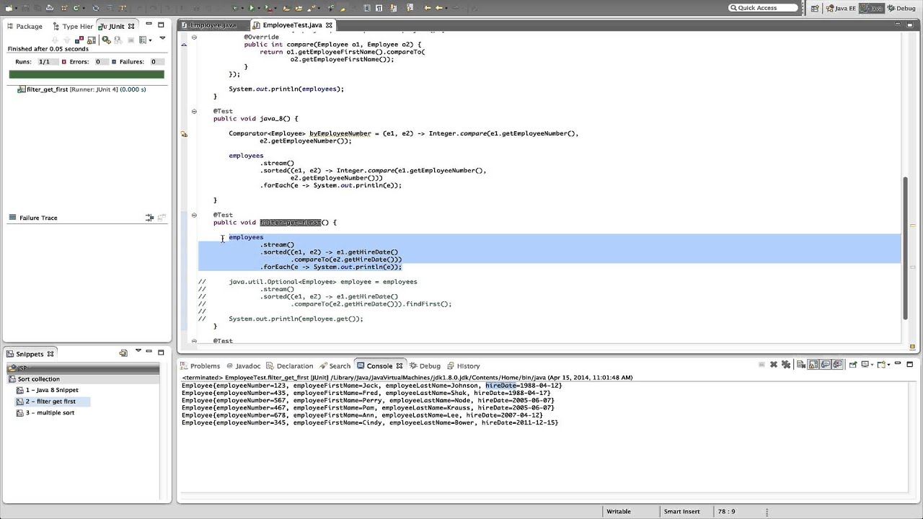The image size is (923, 519).
Task: Clear the Console output
Action: [x=801, y=365]
